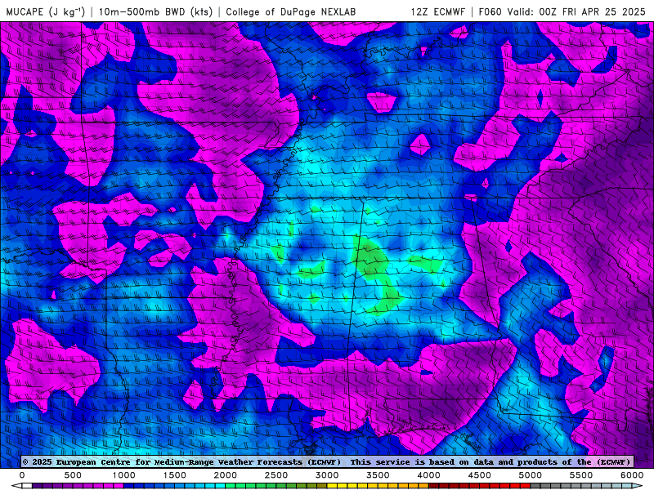Click the 2000 label on the color scale

click(226, 475)
